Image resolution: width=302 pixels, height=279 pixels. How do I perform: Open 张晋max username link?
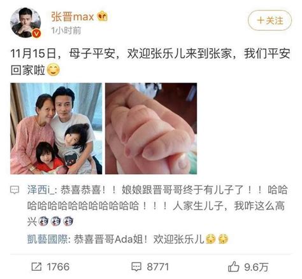tap(73, 17)
